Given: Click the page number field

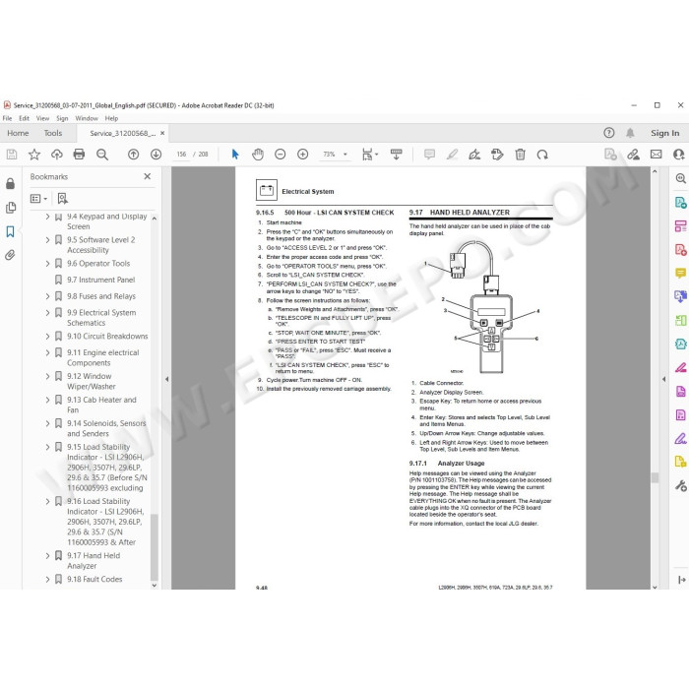Looking at the screenshot, I should click(181, 155).
